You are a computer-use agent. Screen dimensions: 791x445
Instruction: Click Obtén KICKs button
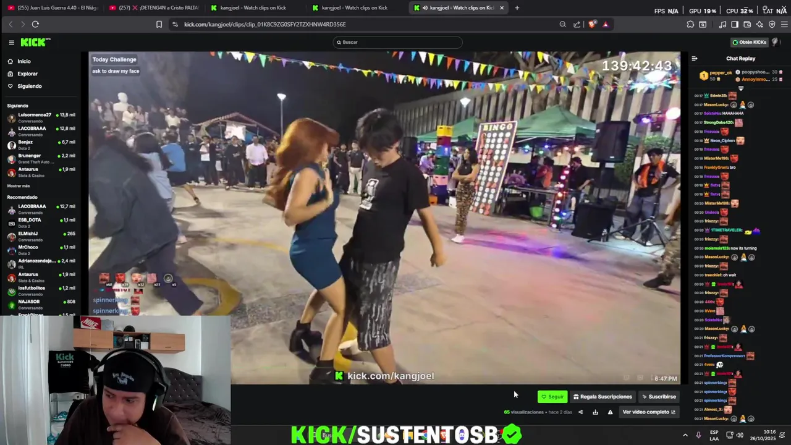click(749, 42)
